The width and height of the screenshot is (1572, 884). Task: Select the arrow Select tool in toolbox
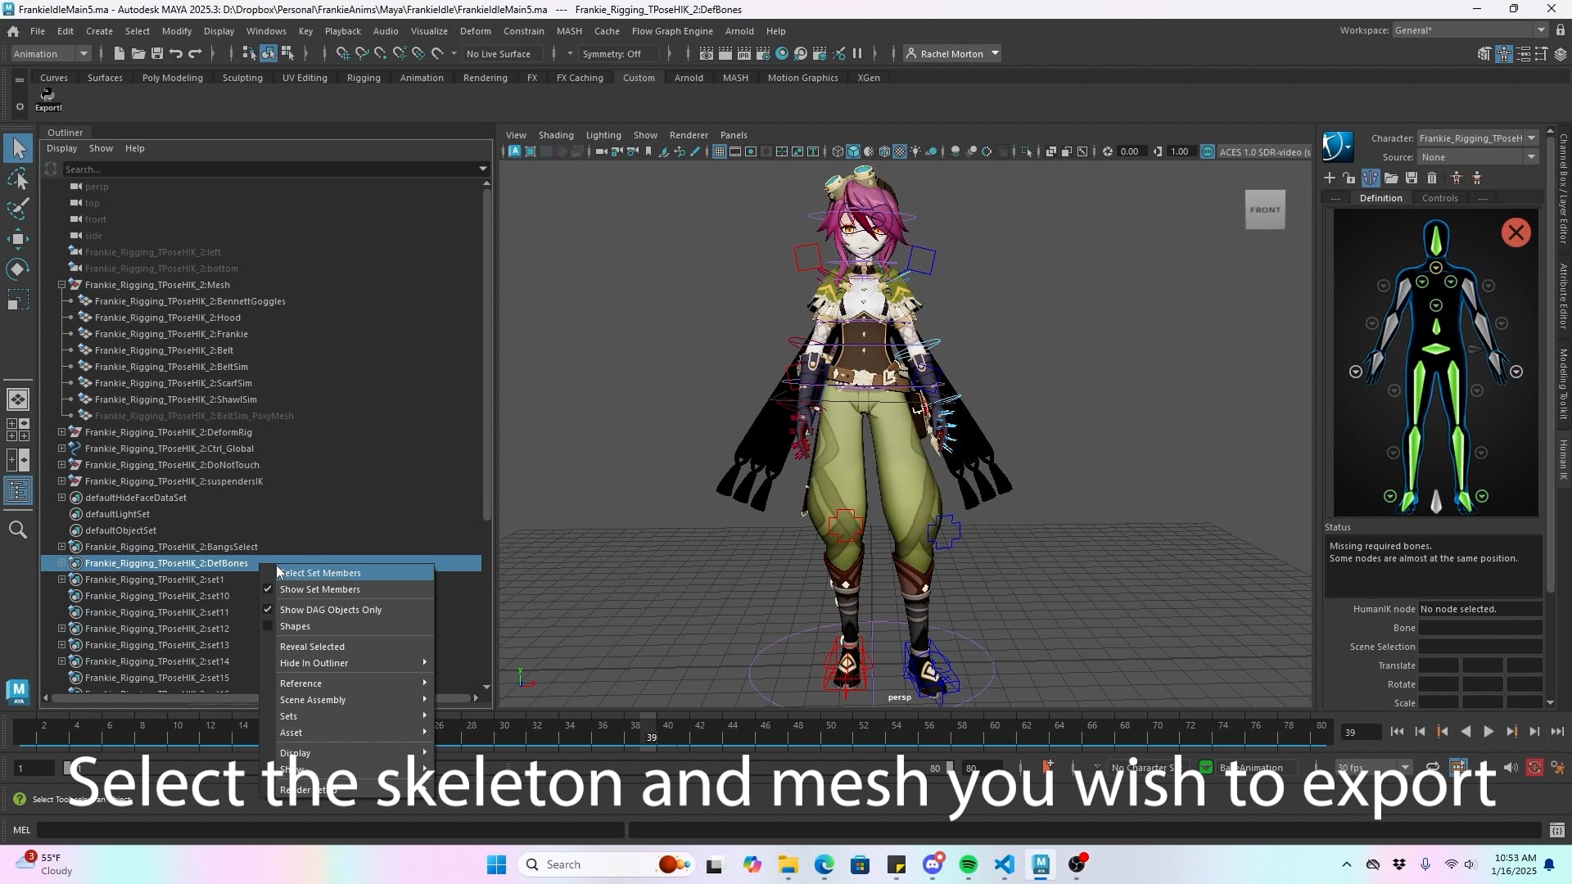point(18,148)
